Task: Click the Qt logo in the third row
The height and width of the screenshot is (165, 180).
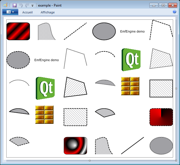Action: tap(45, 88)
